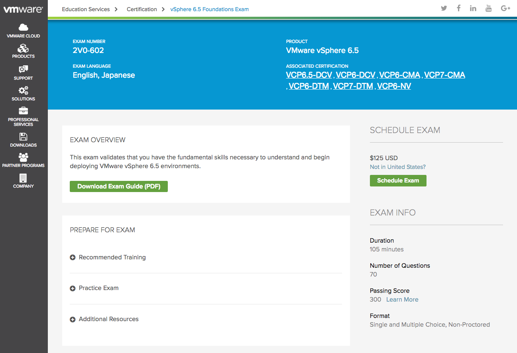This screenshot has width=517, height=353.
Task: Visit the VMware LinkedIn page
Action: [473, 8]
